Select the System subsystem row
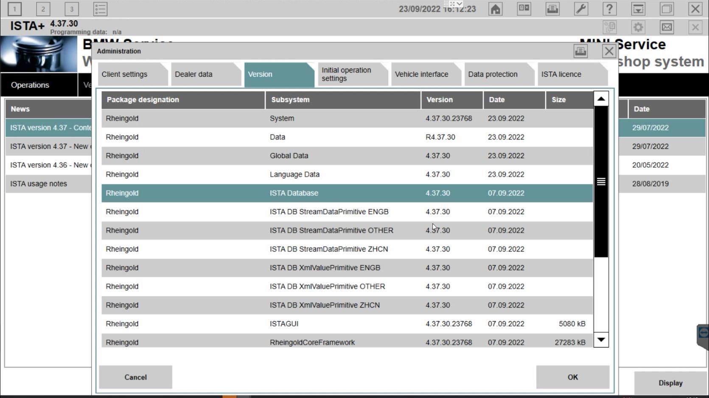709x398 pixels. [347, 118]
